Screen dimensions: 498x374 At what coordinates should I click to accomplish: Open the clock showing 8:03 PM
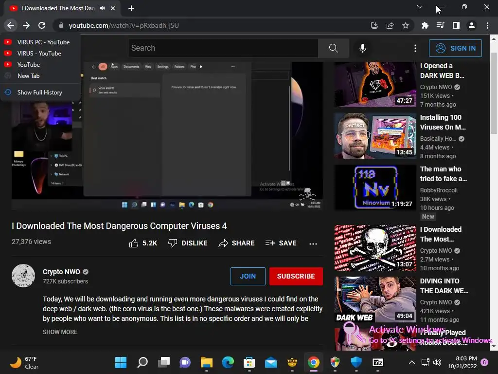coord(462,362)
